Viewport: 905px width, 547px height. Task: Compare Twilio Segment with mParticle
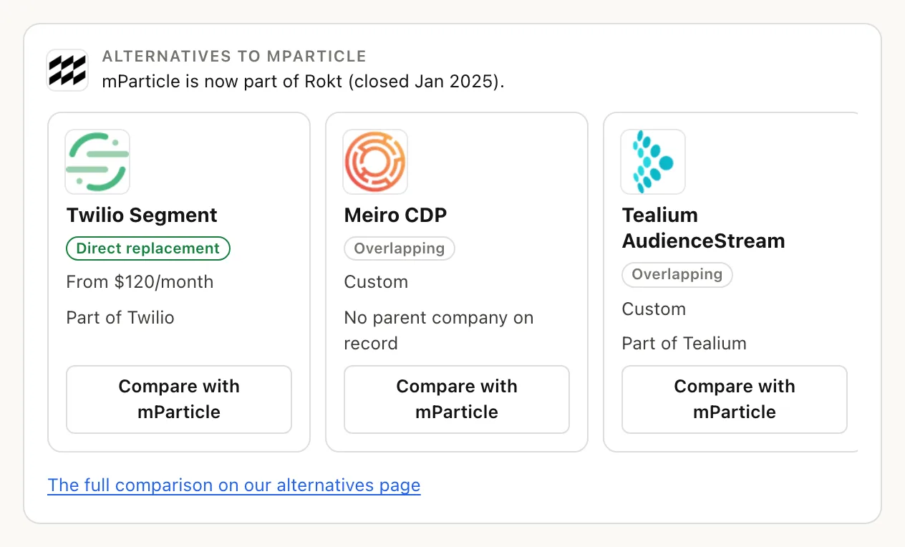pos(179,400)
